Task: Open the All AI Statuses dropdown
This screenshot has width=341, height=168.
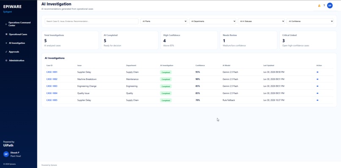Action: [261, 21]
